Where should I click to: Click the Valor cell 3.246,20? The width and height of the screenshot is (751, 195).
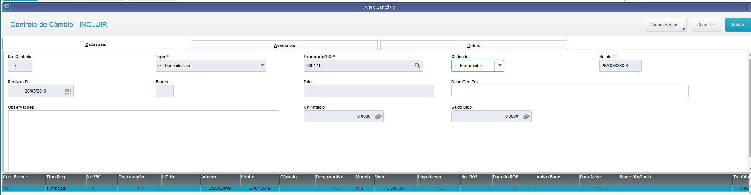(396, 188)
